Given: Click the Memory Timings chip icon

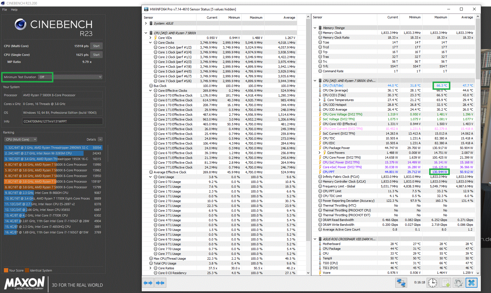Looking at the screenshot, I should pyautogui.click(x=320, y=28).
